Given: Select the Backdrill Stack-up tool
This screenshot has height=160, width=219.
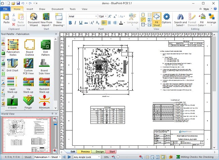Looking at the screenshot, I should pyautogui.click(x=44, y=85).
